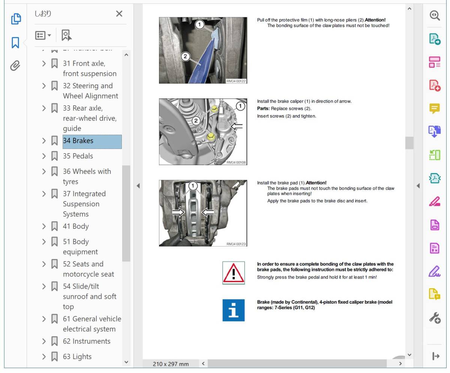This screenshot has height=373, width=450.
Task: Open the attachments paperclip panel
Action: 15,66
